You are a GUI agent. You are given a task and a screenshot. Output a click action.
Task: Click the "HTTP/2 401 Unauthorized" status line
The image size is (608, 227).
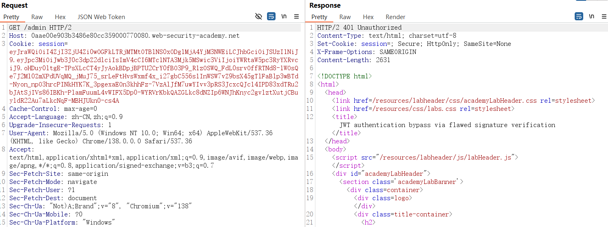359,28
